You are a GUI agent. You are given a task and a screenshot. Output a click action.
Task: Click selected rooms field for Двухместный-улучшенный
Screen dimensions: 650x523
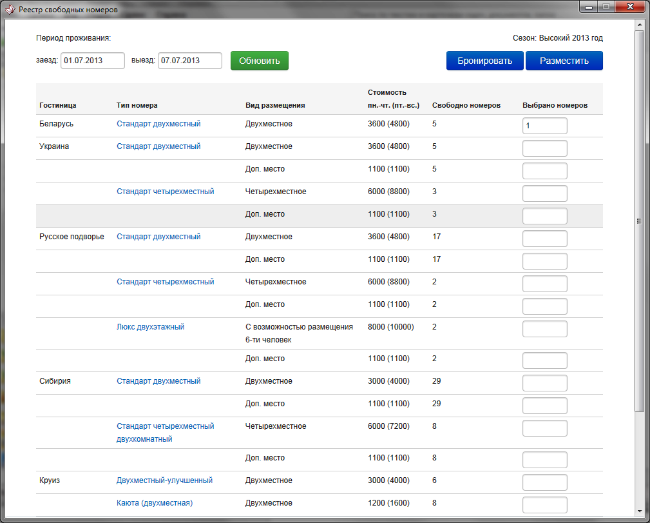pyautogui.click(x=545, y=482)
